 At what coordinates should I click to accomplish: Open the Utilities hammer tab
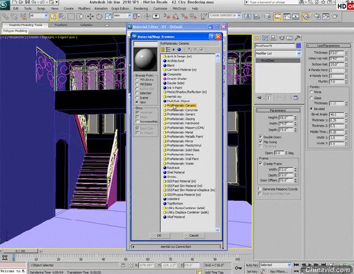click(x=297, y=38)
